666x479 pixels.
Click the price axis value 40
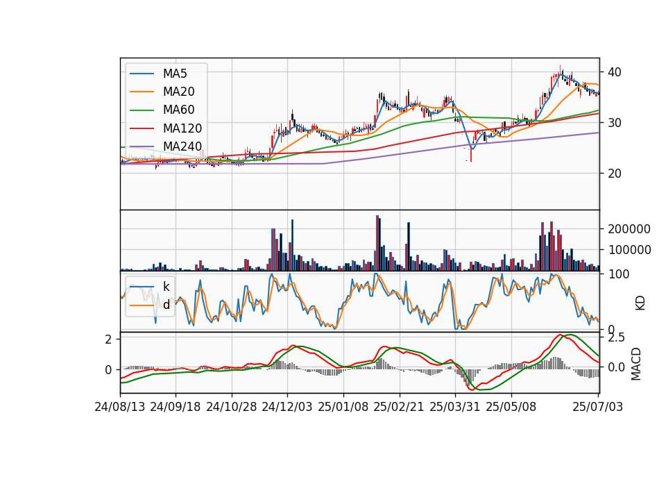point(615,72)
